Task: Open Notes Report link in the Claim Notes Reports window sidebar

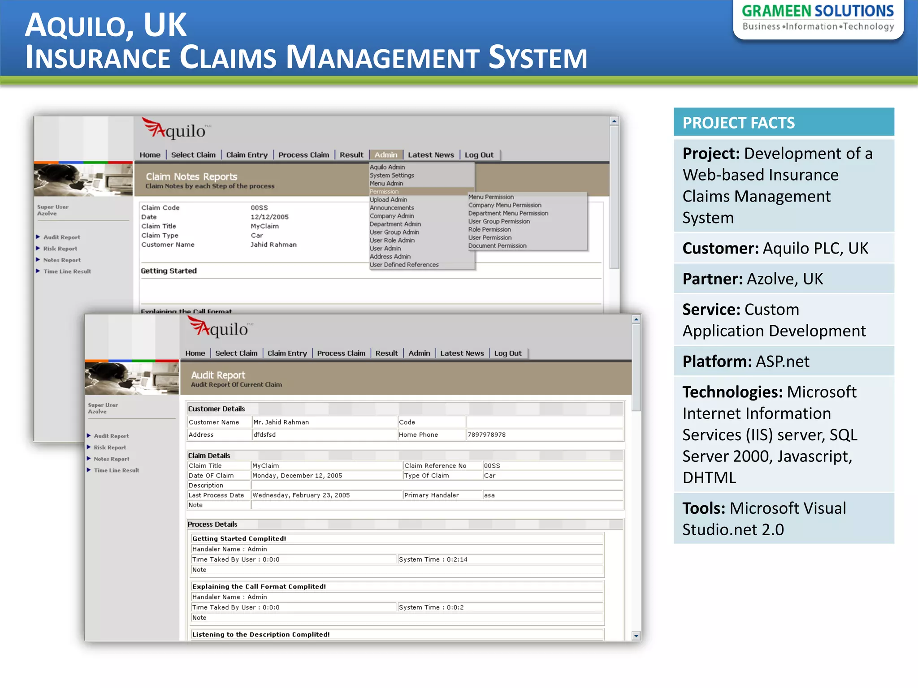Action: tap(62, 260)
